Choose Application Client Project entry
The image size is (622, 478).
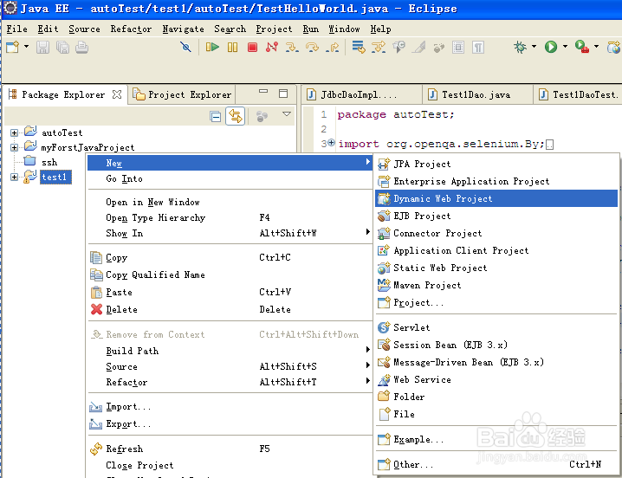point(496,251)
